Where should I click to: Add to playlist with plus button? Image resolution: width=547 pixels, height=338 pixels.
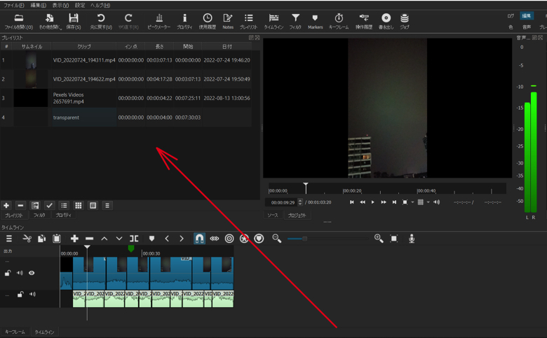pos(6,206)
